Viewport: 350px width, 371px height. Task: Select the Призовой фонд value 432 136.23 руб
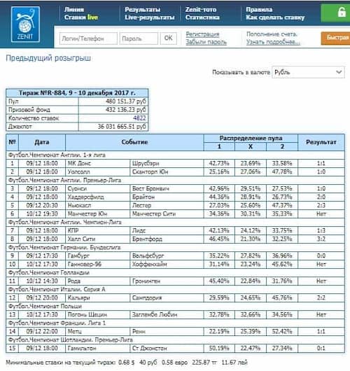tap(126, 109)
